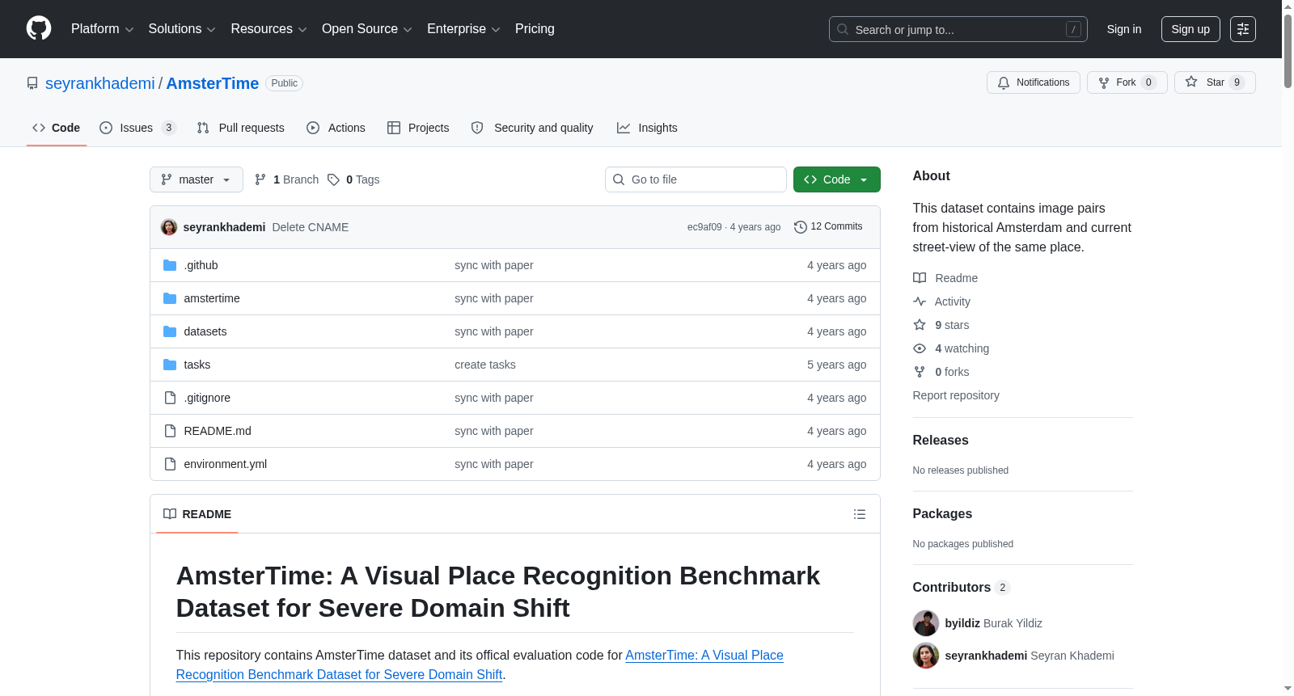Click the environment.yml file icon
Screen dimensions: 1294x696
(170, 464)
